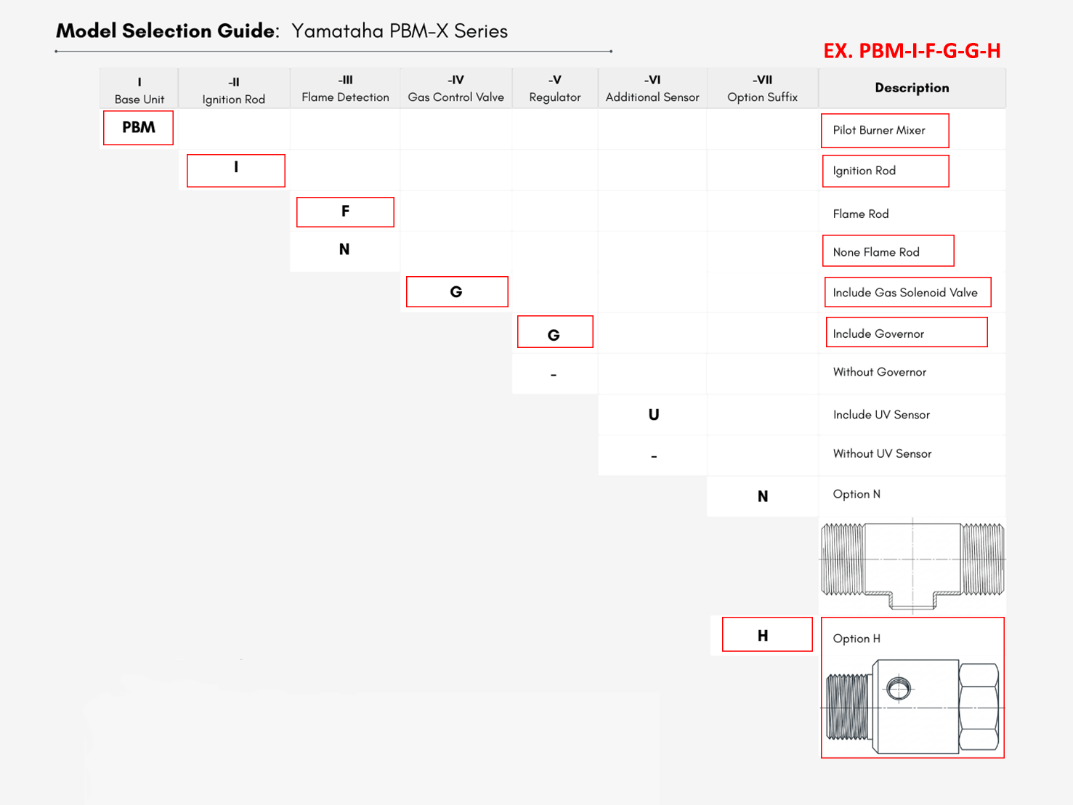1073x805 pixels.
Task: Click the Include UV Sensor description
Action: coord(880,415)
